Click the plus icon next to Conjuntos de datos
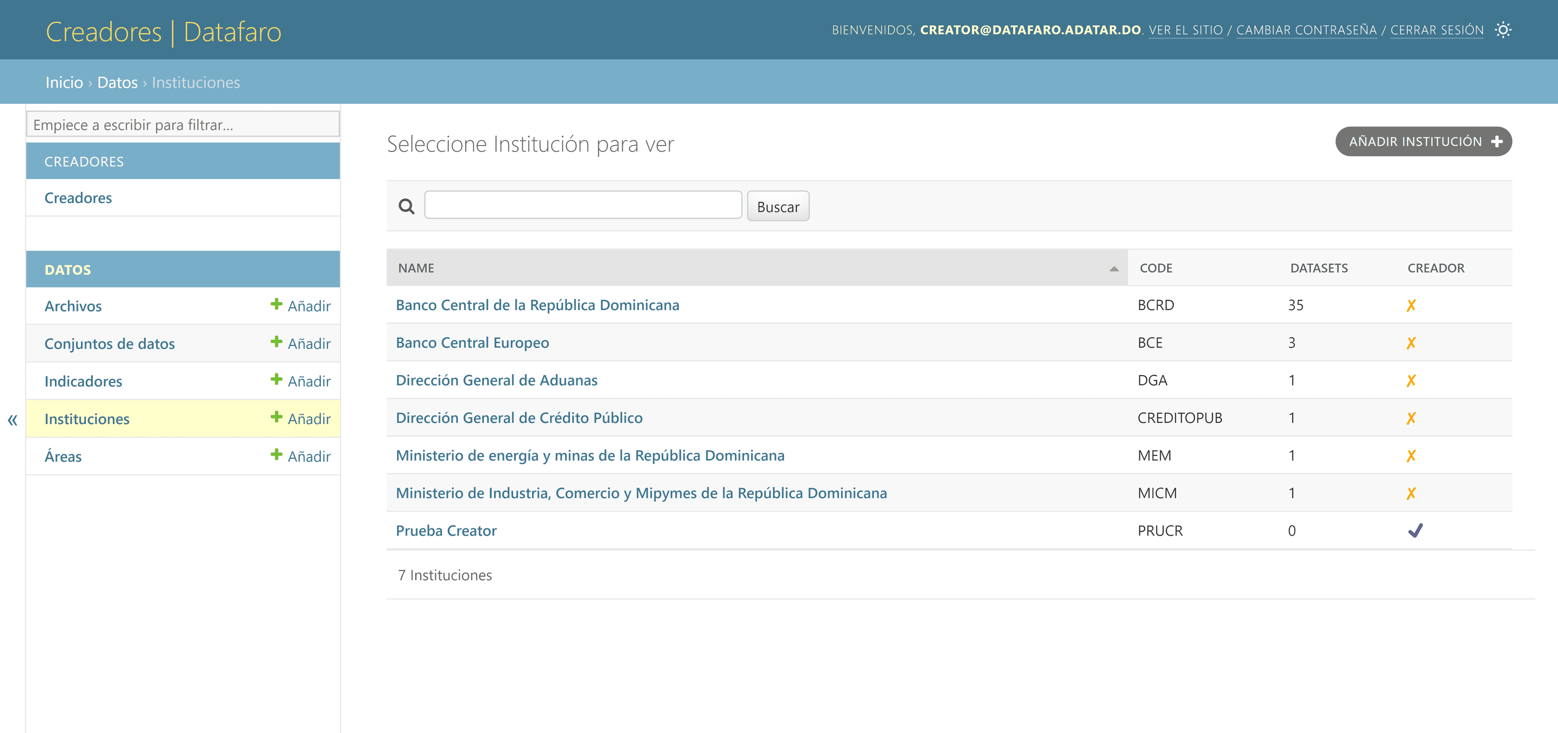 pyautogui.click(x=276, y=341)
